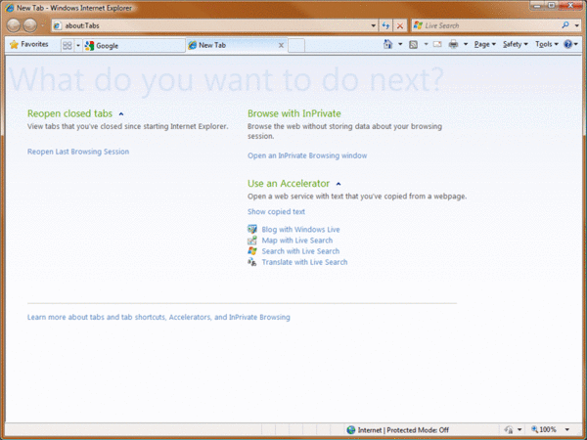Click the Help question mark icon
The width and height of the screenshot is (587, 440).
click(x=567, y=44)
